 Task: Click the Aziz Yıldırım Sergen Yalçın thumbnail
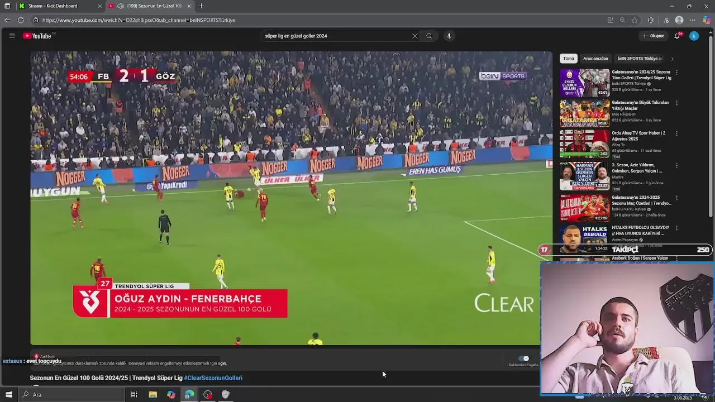point(584,176)
